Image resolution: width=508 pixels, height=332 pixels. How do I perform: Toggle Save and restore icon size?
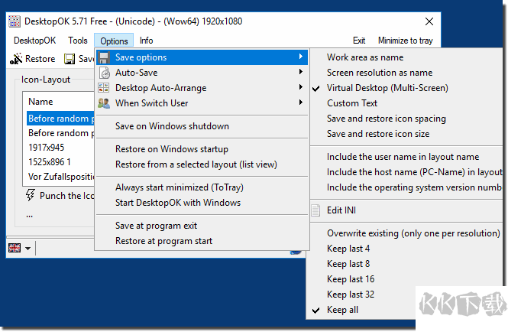406,134
